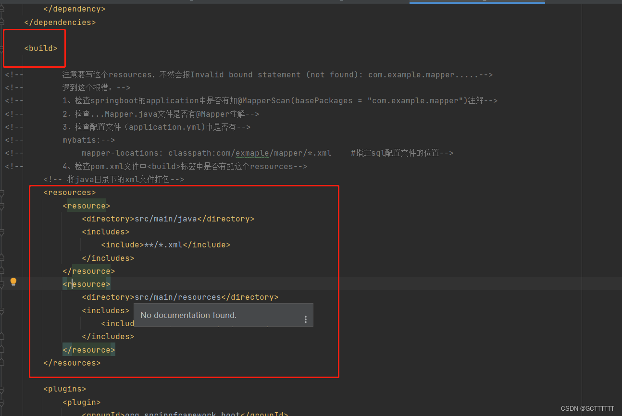622x416 pixels.
Task: Click the </resources> closing tag
Action: (x=72, y=363)
